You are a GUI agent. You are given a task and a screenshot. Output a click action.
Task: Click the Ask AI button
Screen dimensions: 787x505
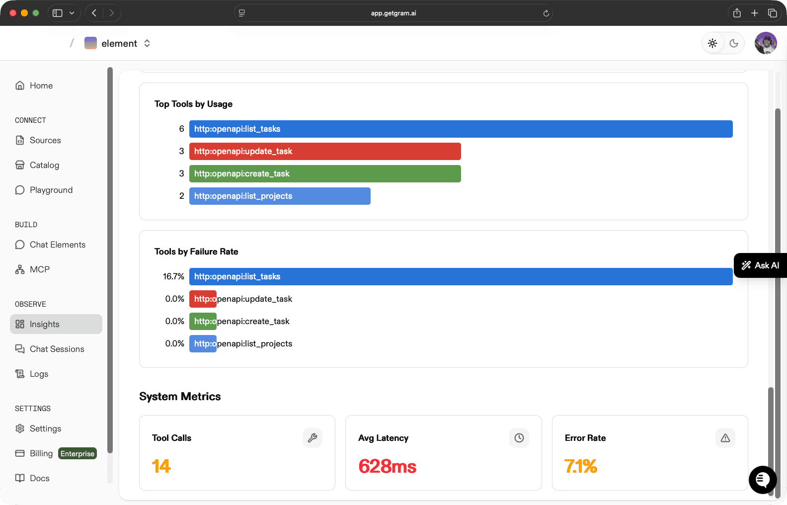click(760, 265)
